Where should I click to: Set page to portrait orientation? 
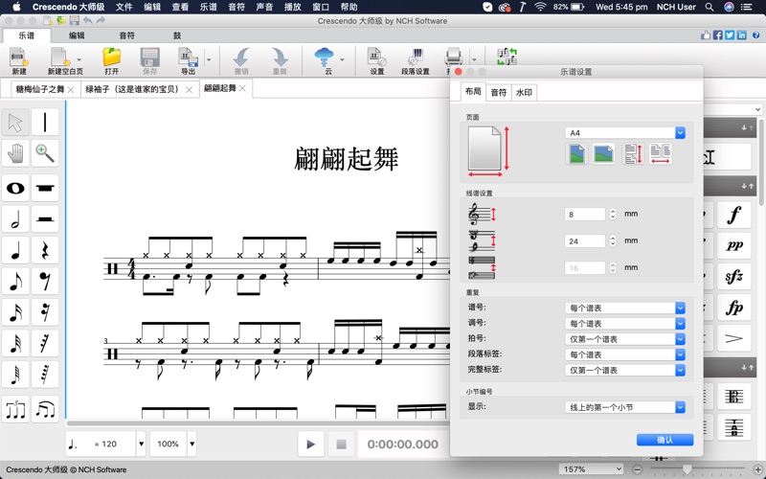click(x=576, y=154)
